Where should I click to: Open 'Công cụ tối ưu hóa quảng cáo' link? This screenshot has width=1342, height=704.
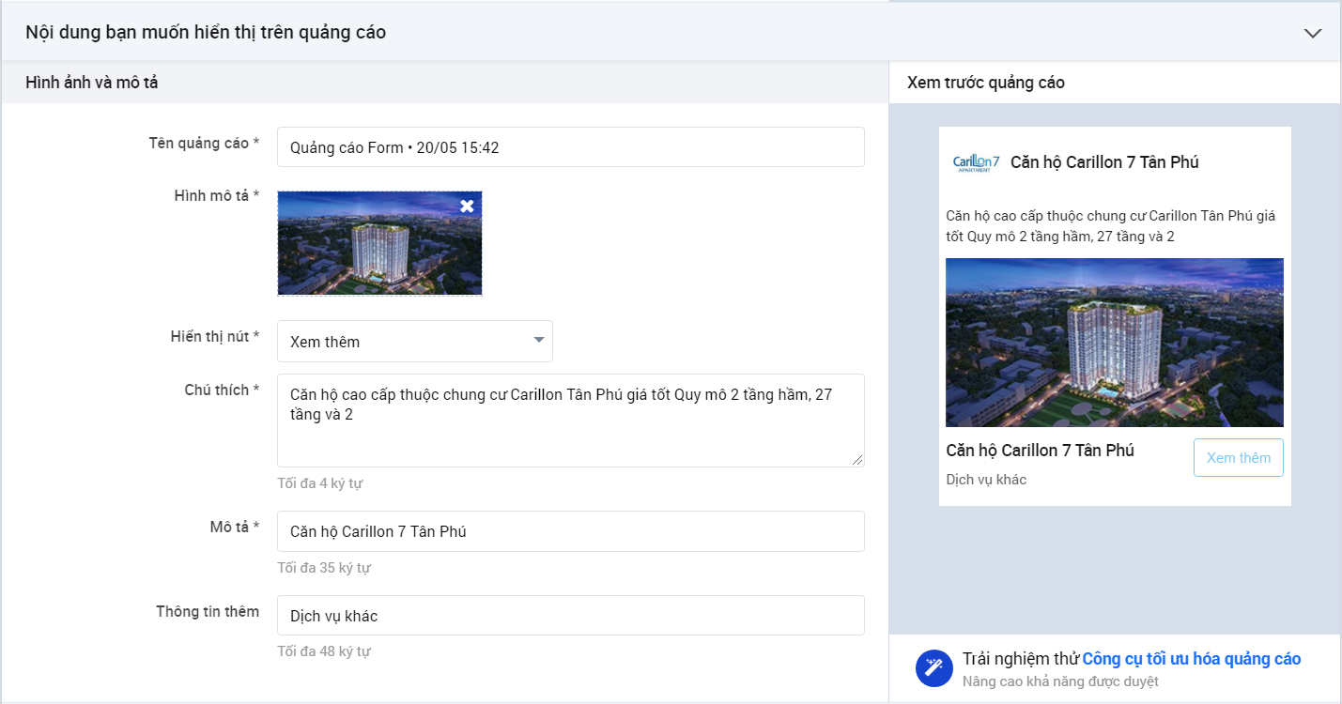[1192, 659]
